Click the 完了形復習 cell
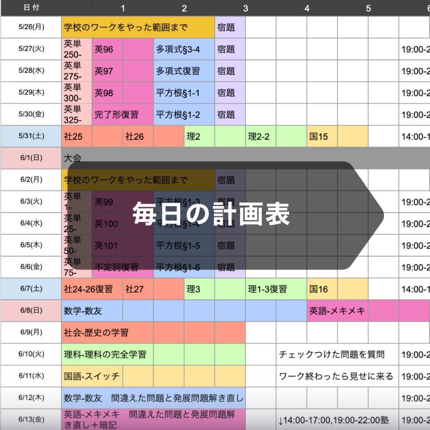This screenshot has height=430, width=430. [x=123, y=114]
